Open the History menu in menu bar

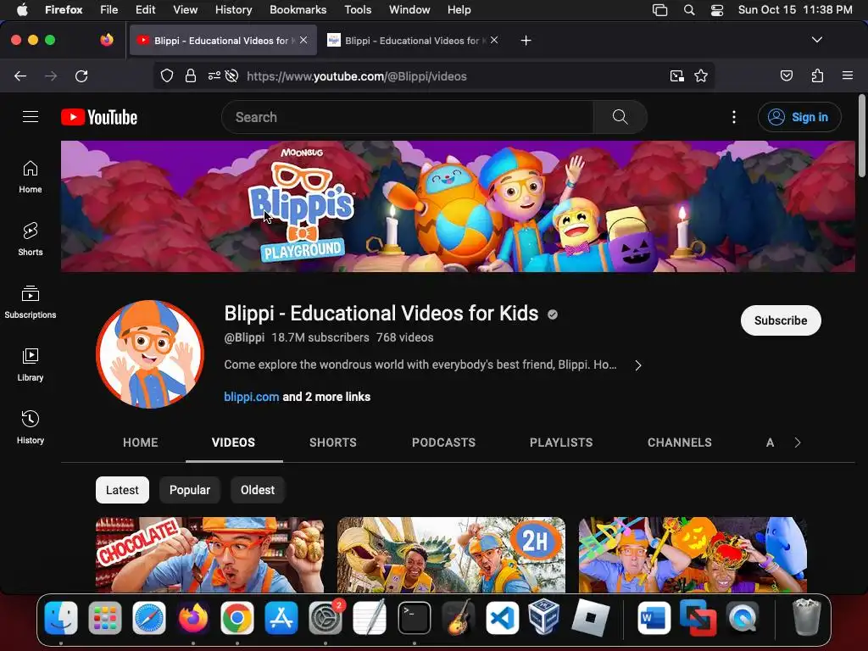coord(233,10)
